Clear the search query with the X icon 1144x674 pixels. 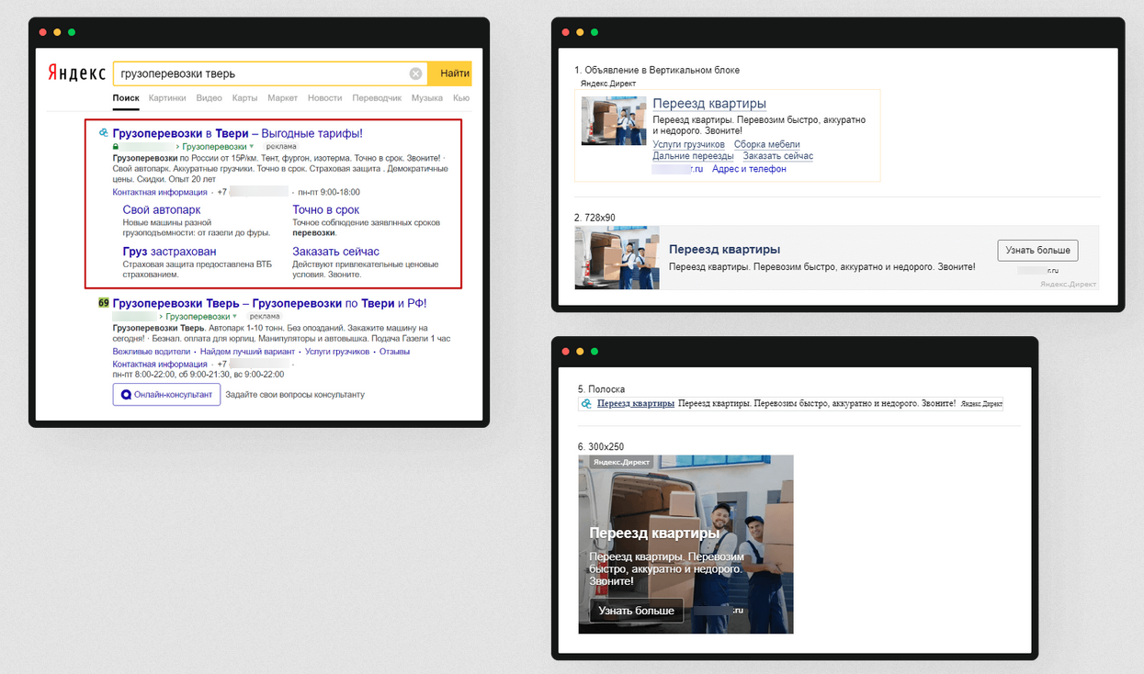click(x=415, y=73)
